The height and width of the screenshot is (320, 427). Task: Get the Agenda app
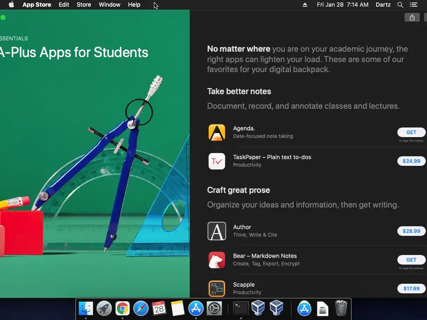pos(411,132)
